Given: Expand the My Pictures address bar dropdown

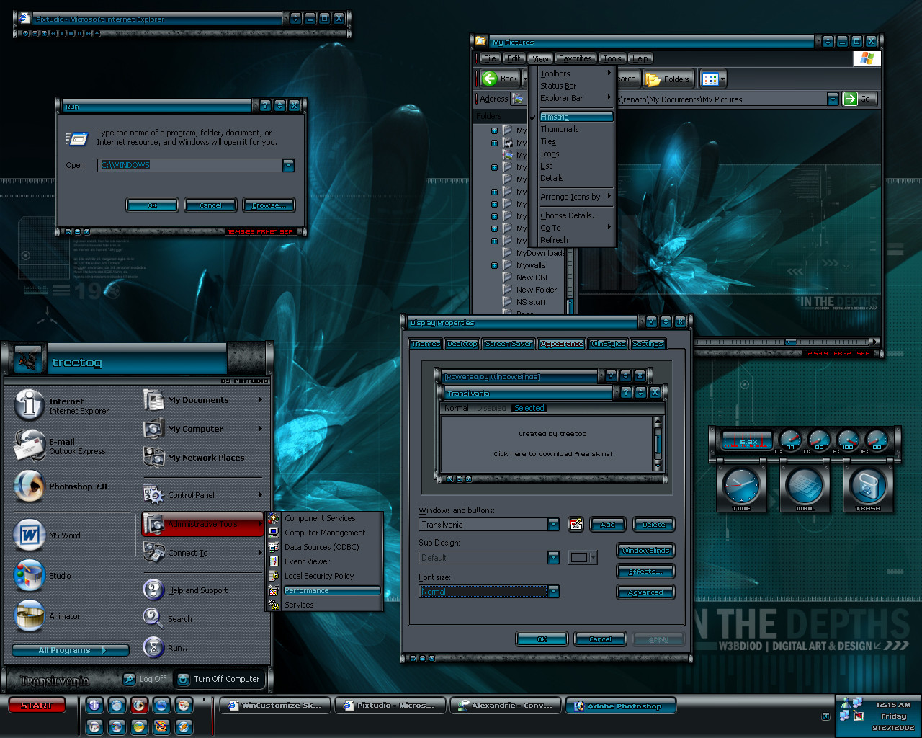Looking at the screenshot, I should (x=833, y=99).
